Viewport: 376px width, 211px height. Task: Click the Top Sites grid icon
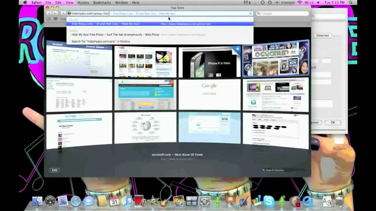click(x=56, y=19)
